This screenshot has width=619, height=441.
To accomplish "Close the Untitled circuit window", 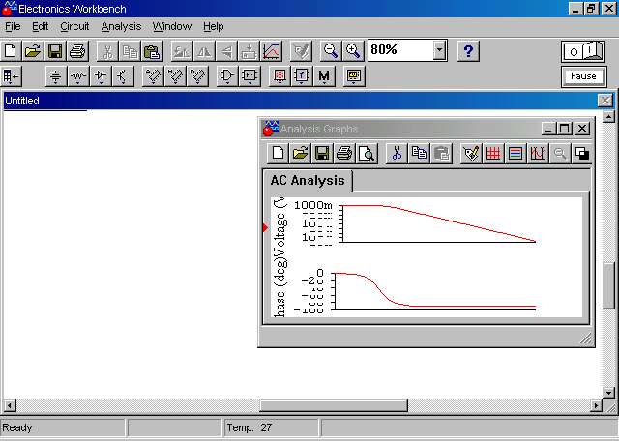I will (605, 101).
